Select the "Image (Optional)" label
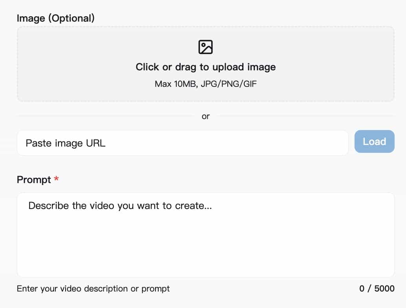Image resolution: width=406 pixels, height=308 pixels. click(x=55, y=18)
